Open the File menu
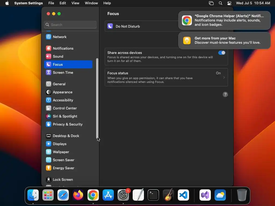The image size is (275, 206). tap(51, 3)
